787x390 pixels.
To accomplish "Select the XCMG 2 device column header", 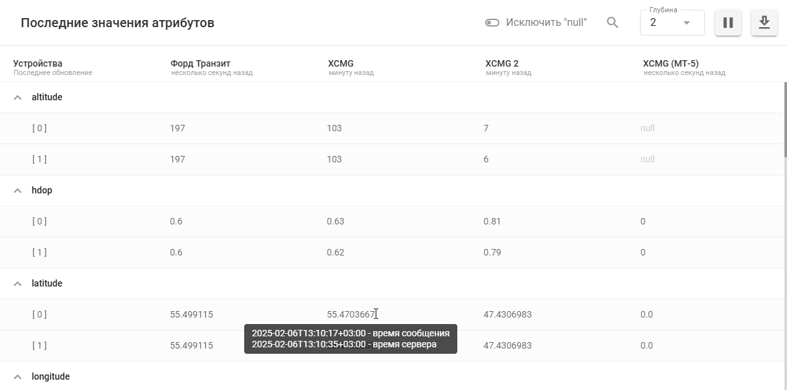I will pyautogui.click(x=502, y=63).
